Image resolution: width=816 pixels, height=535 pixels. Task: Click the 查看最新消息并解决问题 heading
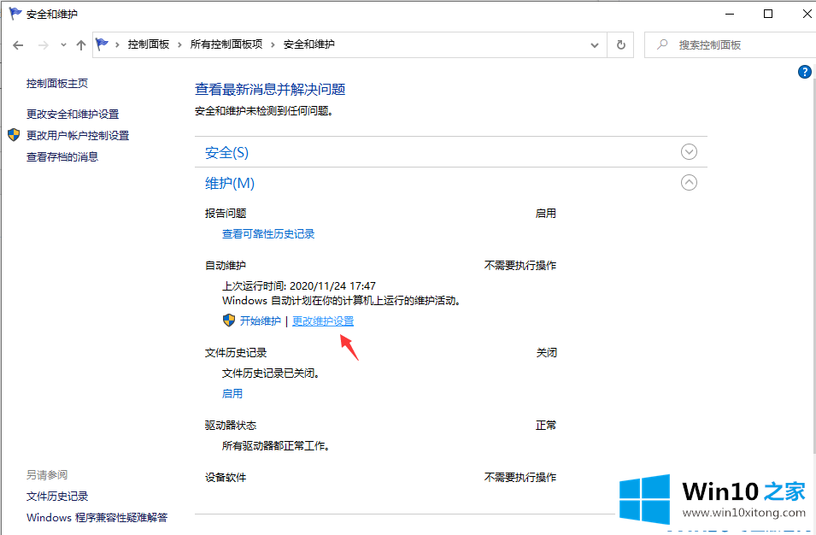pyautogui.click(x=270, y=90)
